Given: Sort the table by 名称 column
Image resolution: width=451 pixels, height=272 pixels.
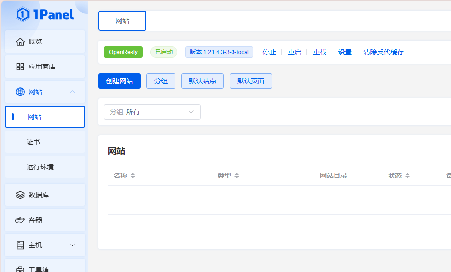Looking at the screenshot, I should click(x=133, y=176).
